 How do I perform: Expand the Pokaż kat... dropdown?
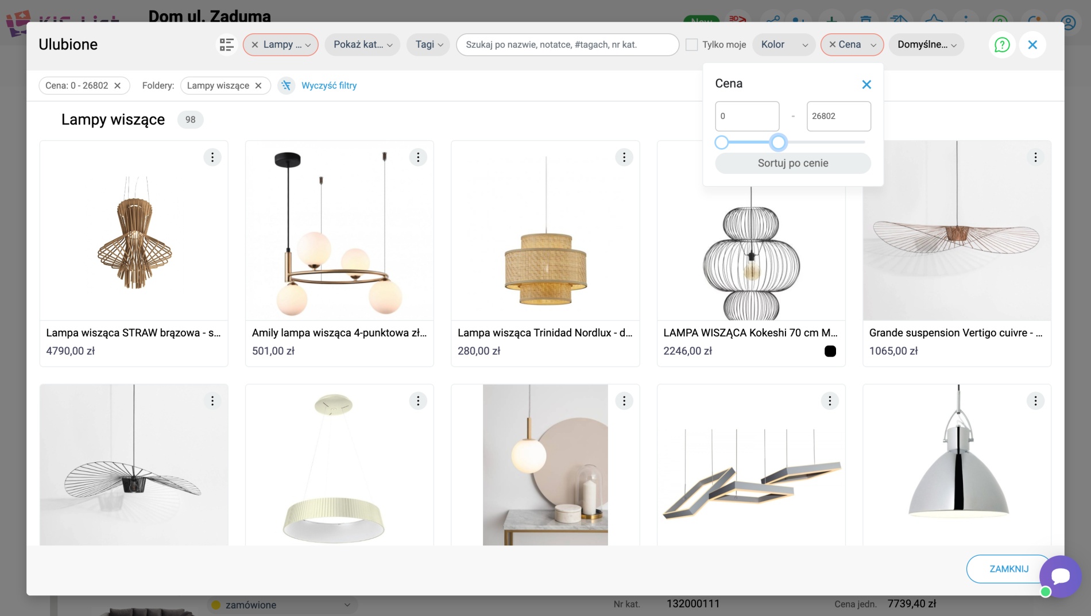click(362, 45)
